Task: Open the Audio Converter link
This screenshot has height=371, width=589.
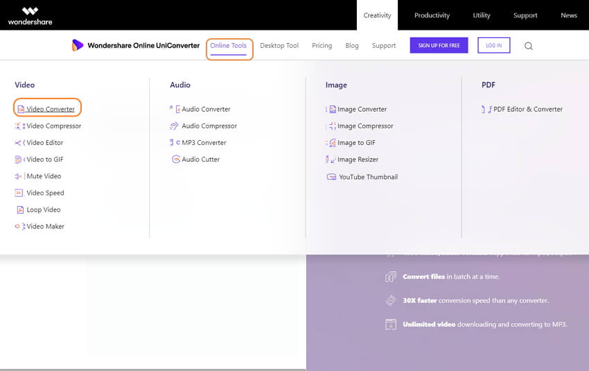Action: (x=206, y=109)
